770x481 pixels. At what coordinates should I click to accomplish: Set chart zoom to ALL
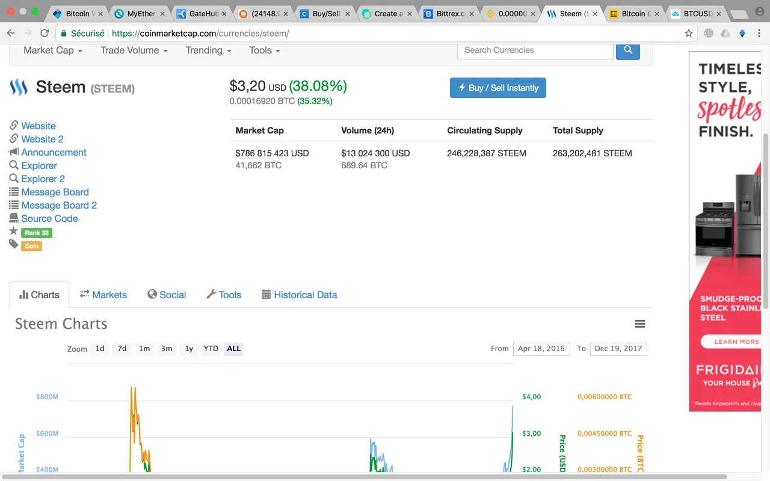coord(233,349)
